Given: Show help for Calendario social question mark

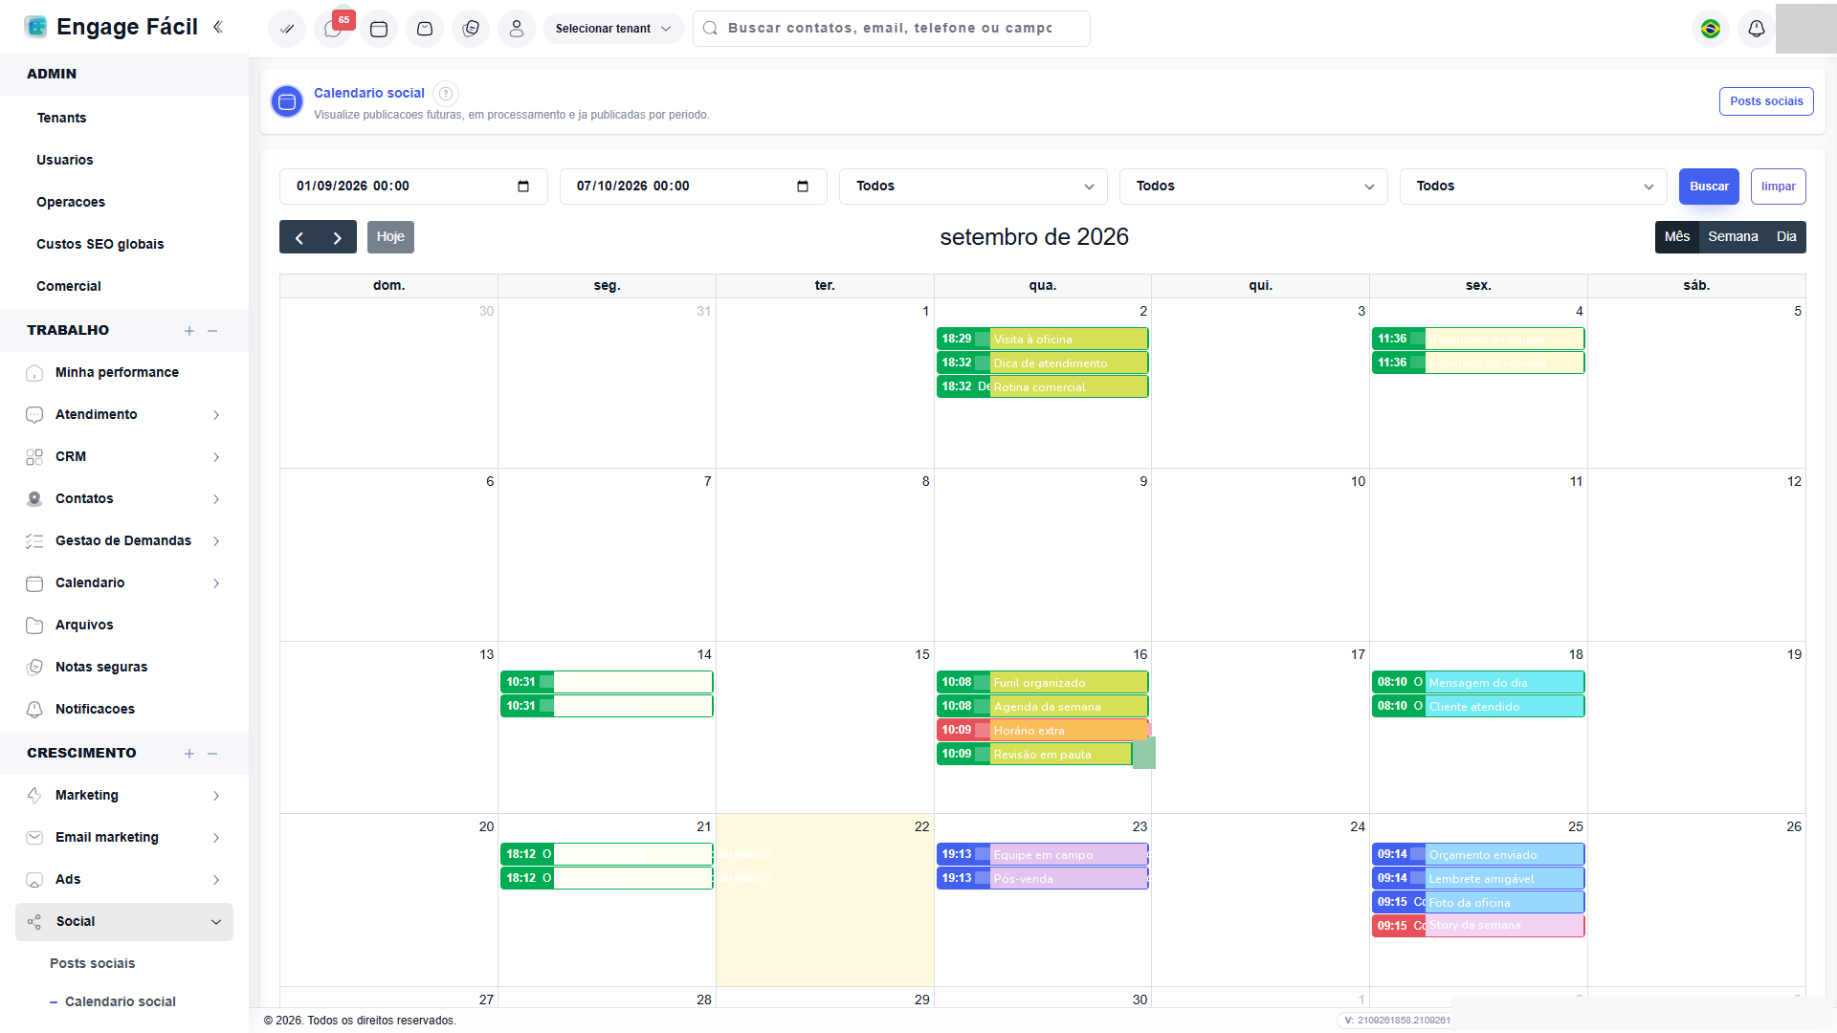Looking at the screenshot, I should [446, 93].
